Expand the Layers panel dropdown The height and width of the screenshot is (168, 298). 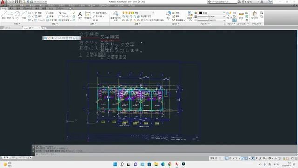click(x=137, y=24)
